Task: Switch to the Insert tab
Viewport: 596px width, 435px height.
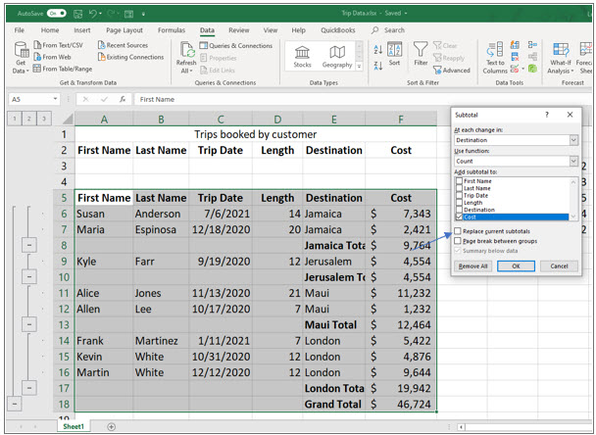Action: 82,30
